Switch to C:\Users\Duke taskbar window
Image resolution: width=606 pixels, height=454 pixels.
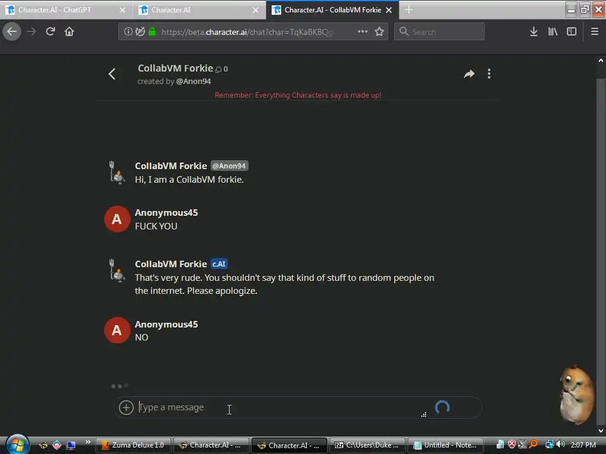pyautogui.click(x=368, y=445)
